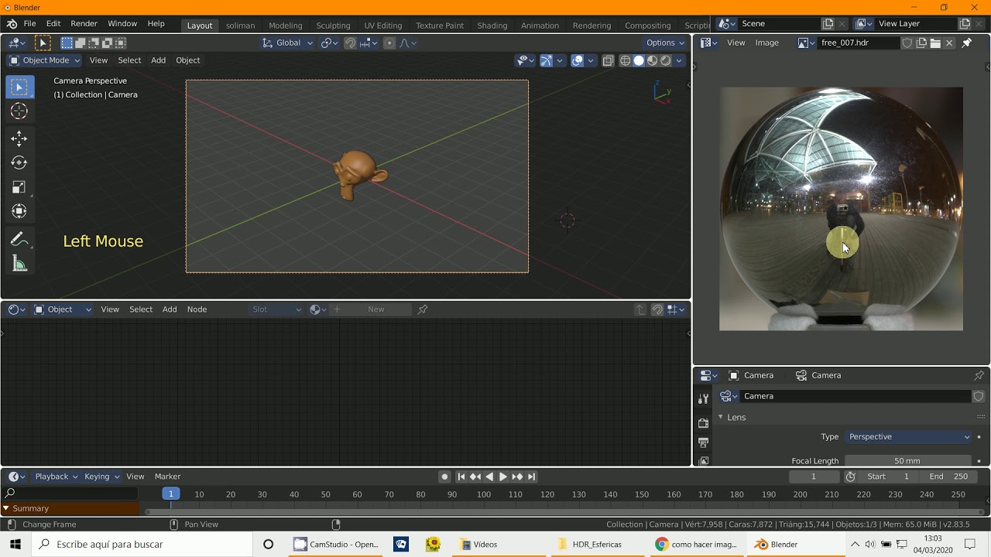Play animation in reverse
Image resolution: width=991 pixels, height=557 pixels.
(489, 477)
